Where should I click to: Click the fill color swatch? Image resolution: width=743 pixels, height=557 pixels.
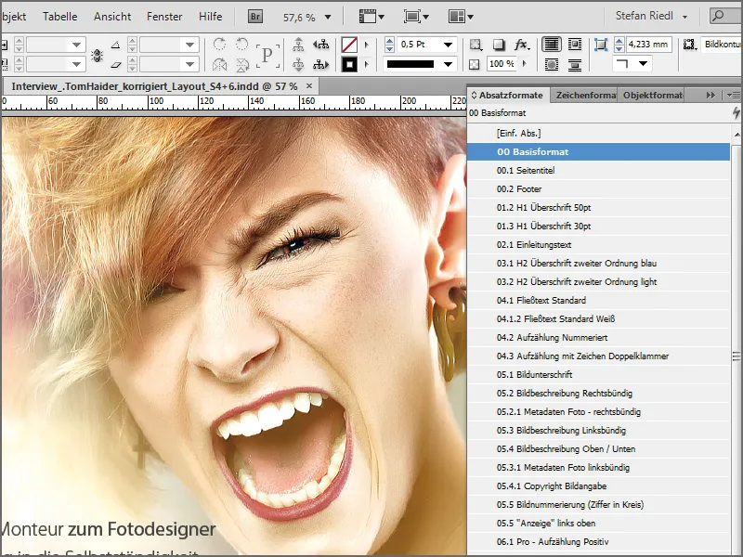coord(349,45)
